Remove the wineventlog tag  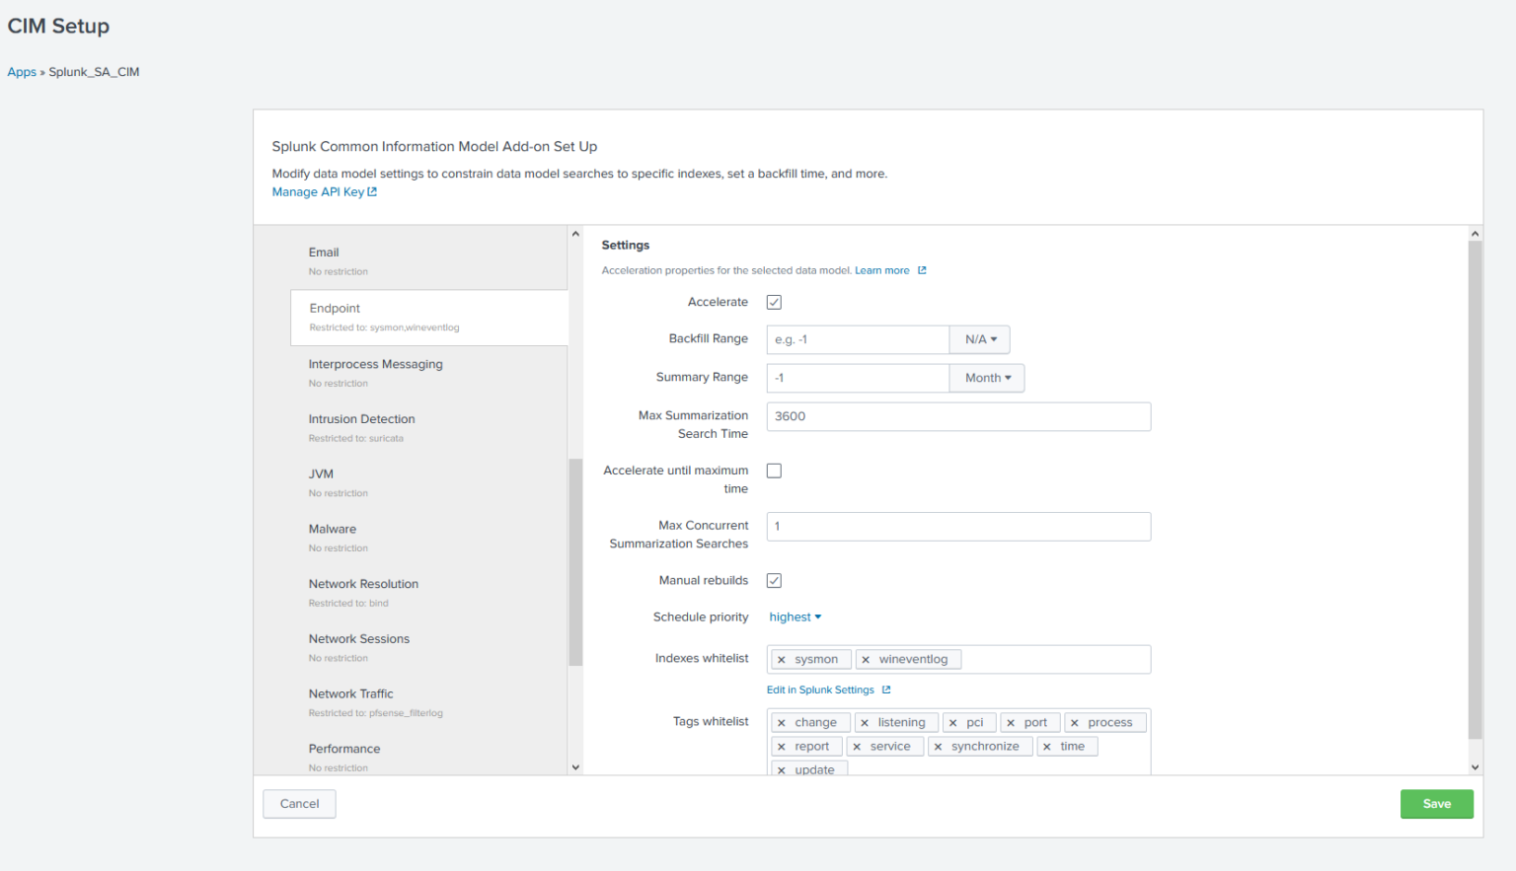pyautogui.click(x=867, y=659)
